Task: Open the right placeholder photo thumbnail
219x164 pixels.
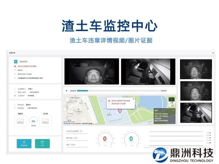Action: (46, 121)
